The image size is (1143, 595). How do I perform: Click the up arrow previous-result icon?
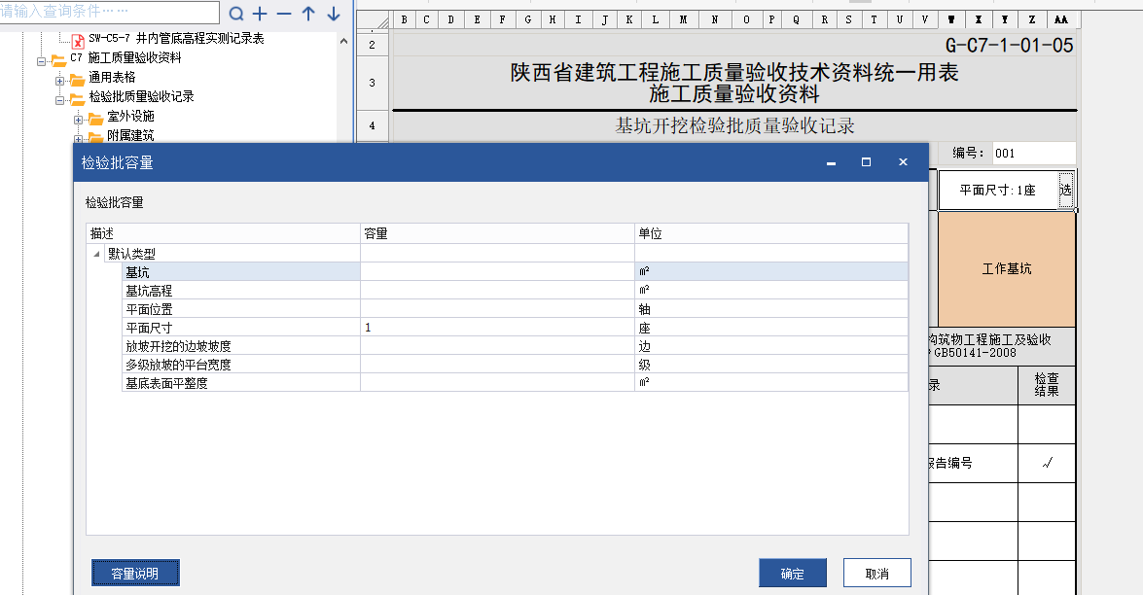click(308, 13)
